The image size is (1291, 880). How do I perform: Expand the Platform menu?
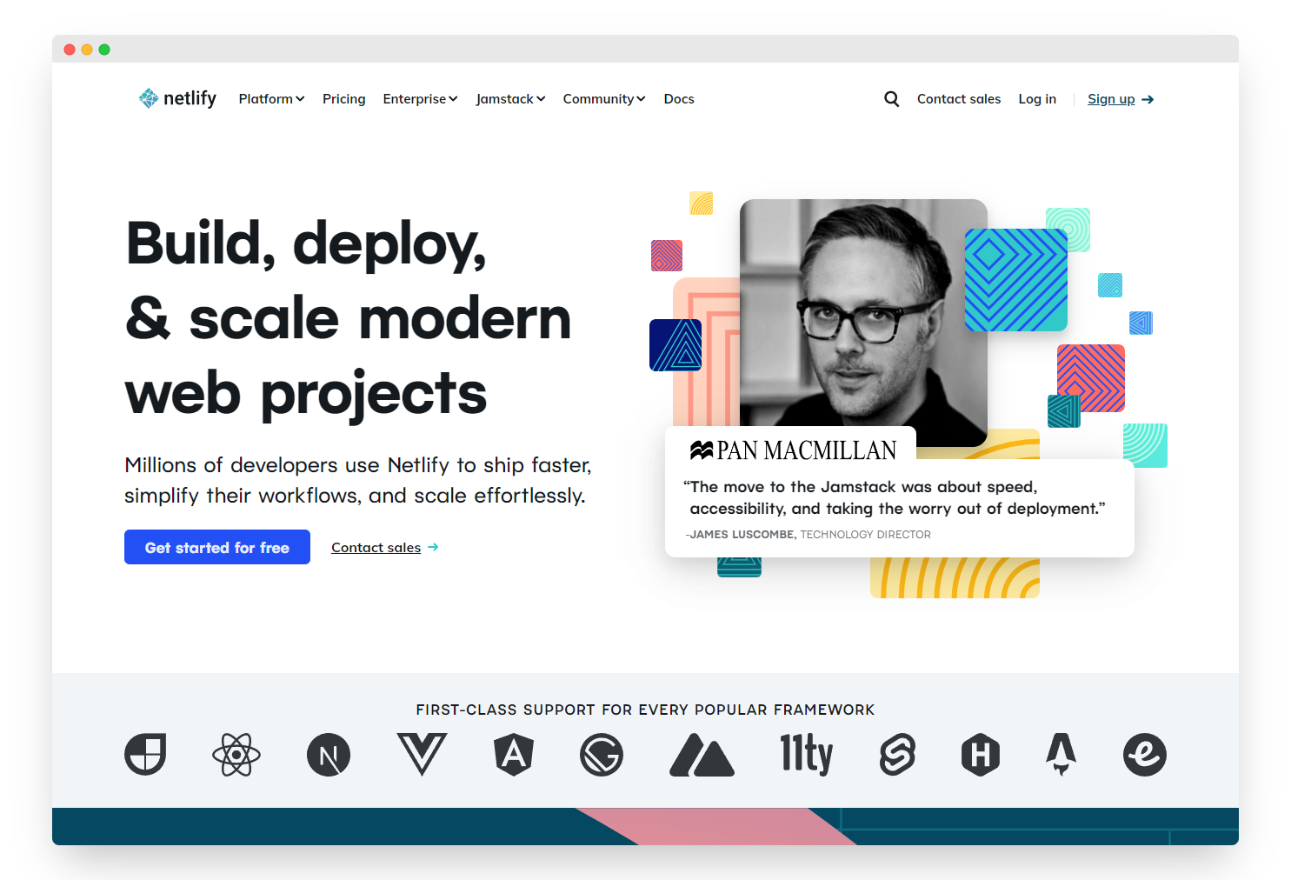[x=271, y=99]
